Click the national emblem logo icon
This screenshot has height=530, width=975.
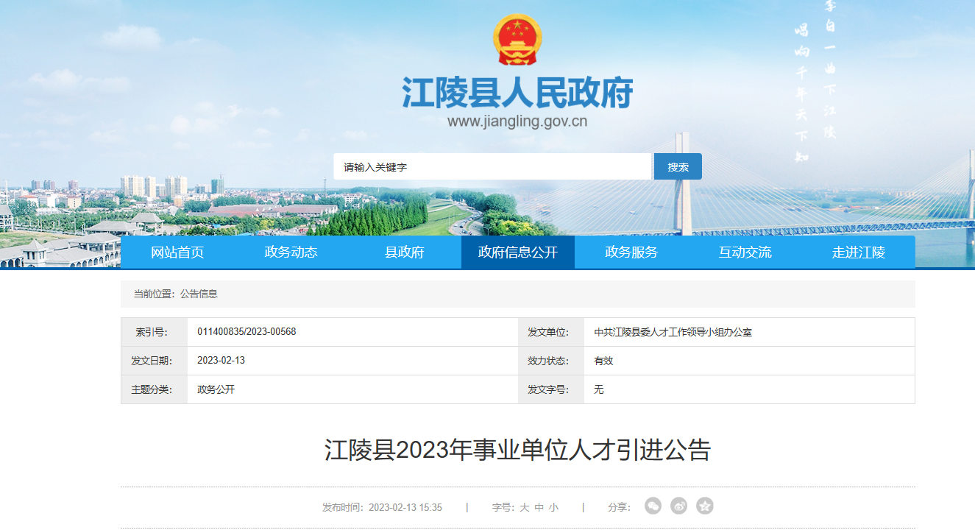(x=517, y=39)
